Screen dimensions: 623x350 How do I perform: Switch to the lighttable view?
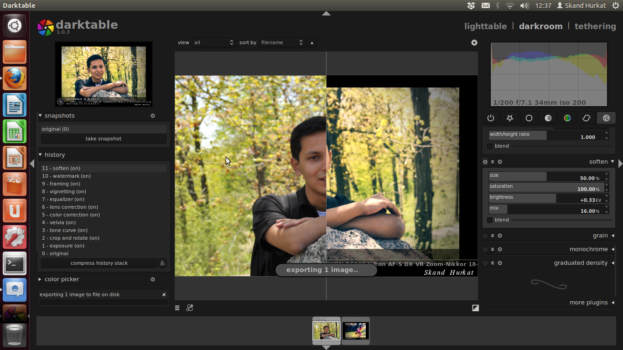(485, 26)
